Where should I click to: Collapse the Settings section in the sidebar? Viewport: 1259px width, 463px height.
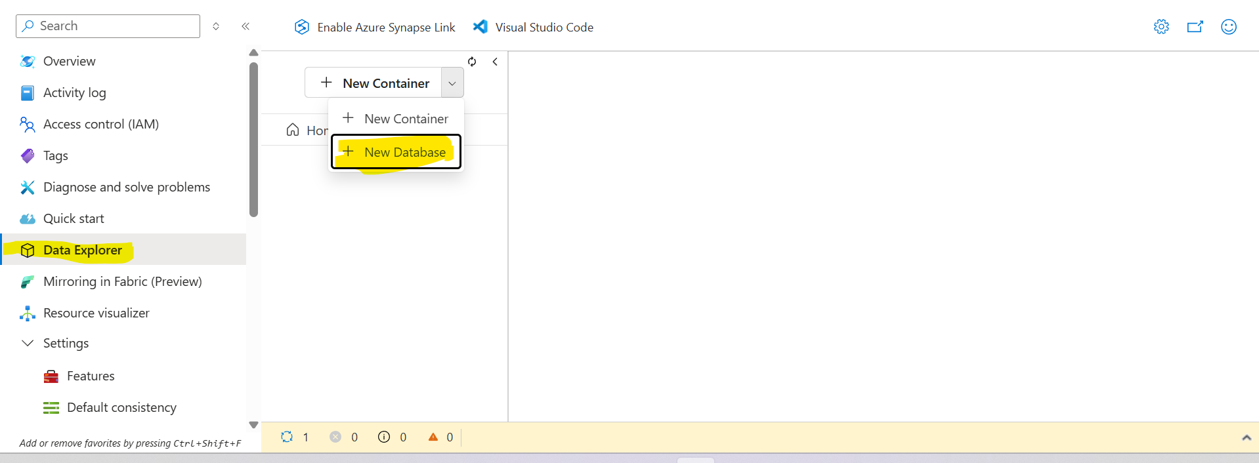point(28,343)
